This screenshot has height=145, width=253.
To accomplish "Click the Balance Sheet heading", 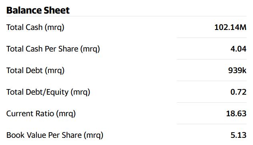I will tap(38, 10).
